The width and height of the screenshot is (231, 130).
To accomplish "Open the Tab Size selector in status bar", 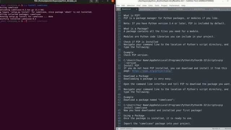I will coord(216,129).
